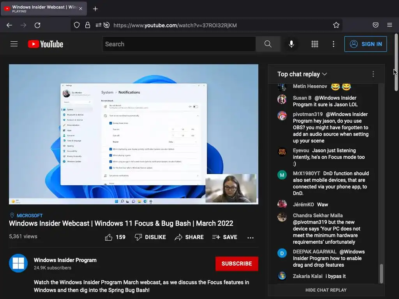
Task: Open the chat options three-dot menu
Action: point(373,74)
